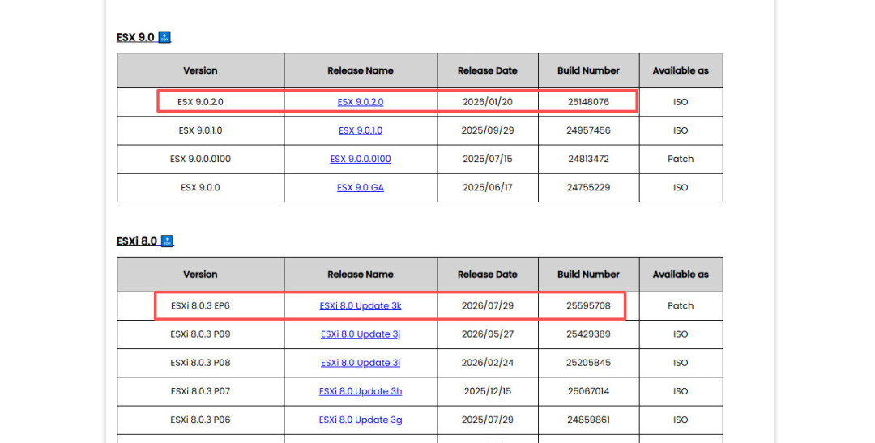Select build number 25148076
Screen dimensions: 875x443
click(589, 102)
